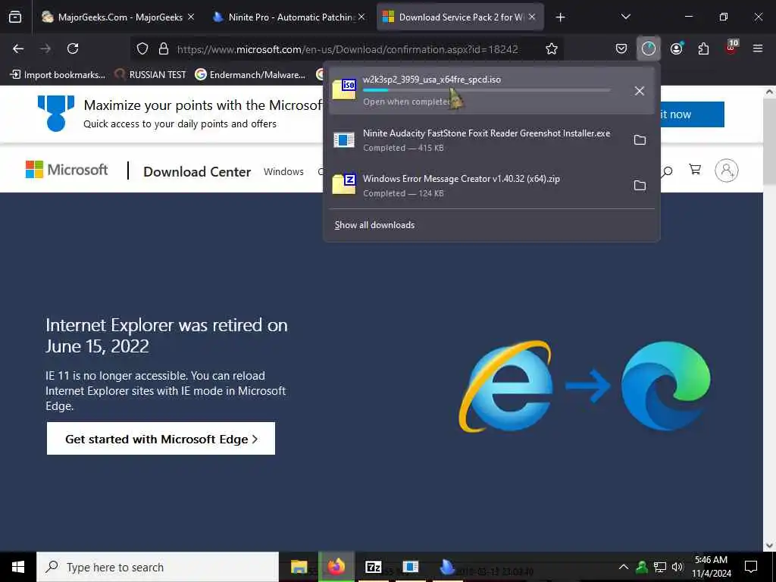This screenshot has height=582, width=776.
Task: Open the extension with badge 10
Action: 731,48
